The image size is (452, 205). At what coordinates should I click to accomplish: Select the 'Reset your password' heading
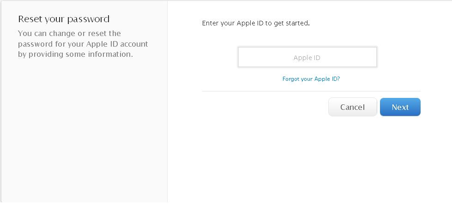click(x=64, y=19)
